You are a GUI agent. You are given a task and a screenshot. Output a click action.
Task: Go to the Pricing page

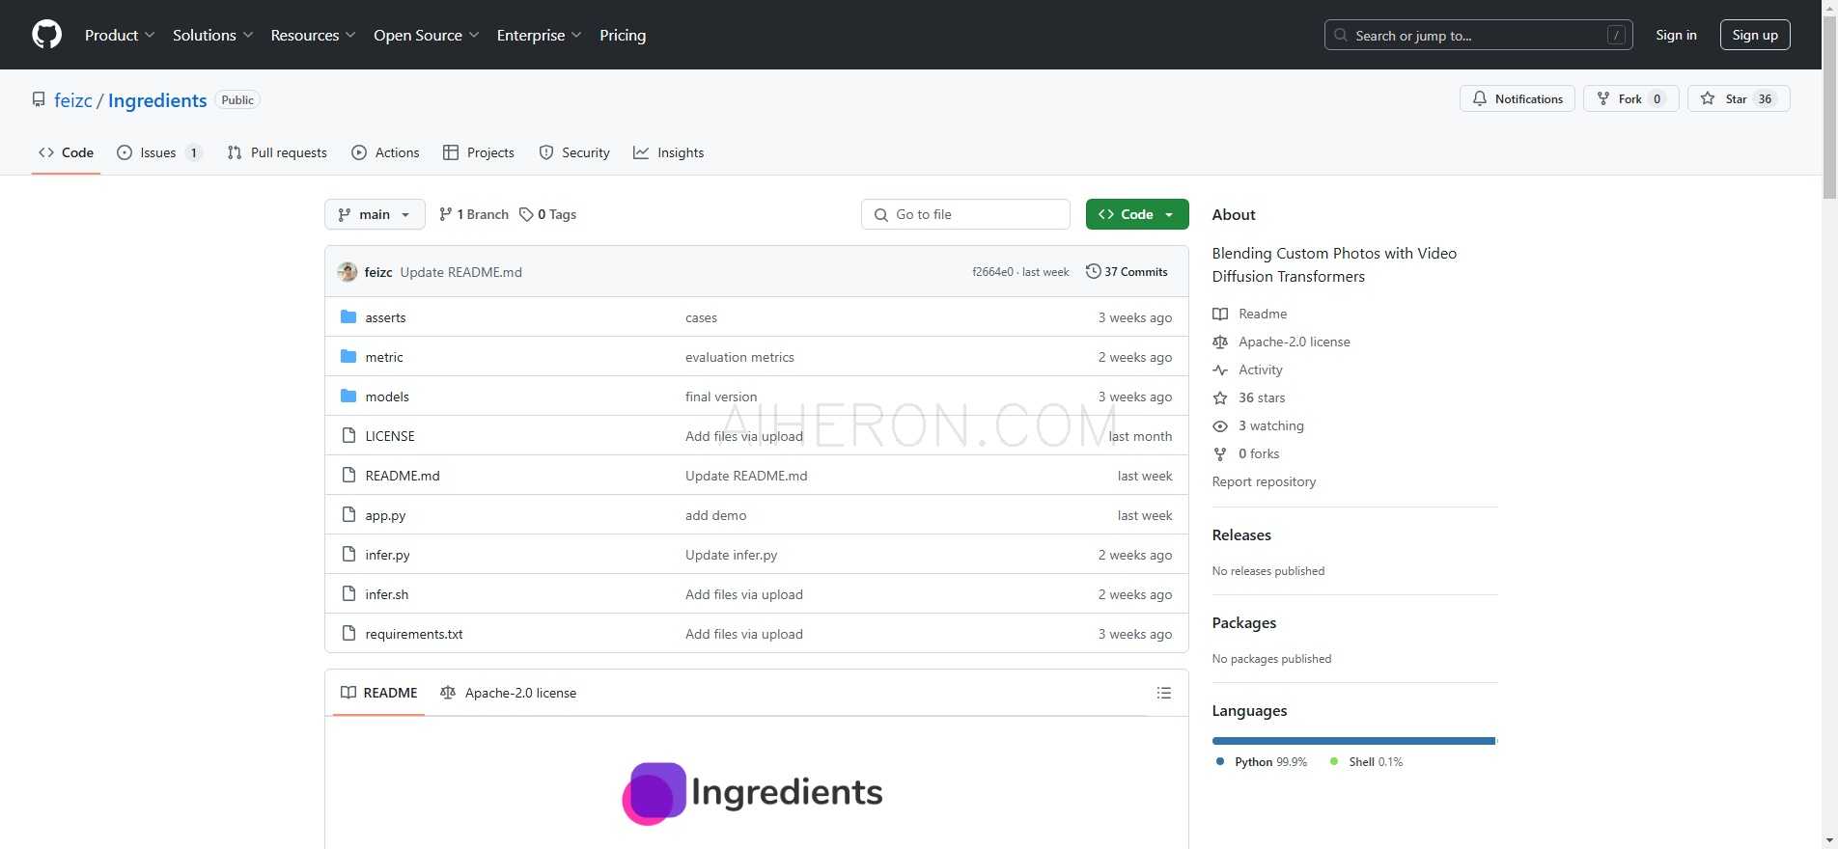tap(623, 35)
